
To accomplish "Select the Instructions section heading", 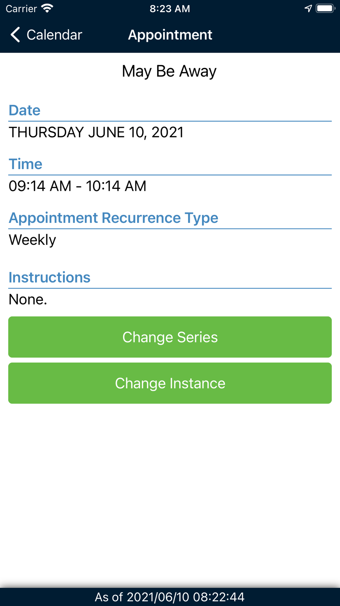I will 50,277.
